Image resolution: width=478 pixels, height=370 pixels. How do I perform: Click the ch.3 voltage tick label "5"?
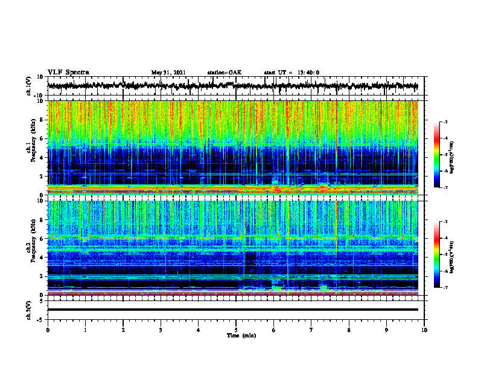(42, 301)
